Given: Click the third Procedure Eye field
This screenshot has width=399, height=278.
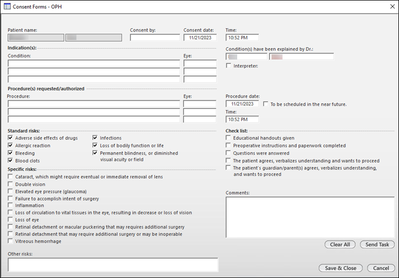Looking at the screenshot, I should pos(200,120).
